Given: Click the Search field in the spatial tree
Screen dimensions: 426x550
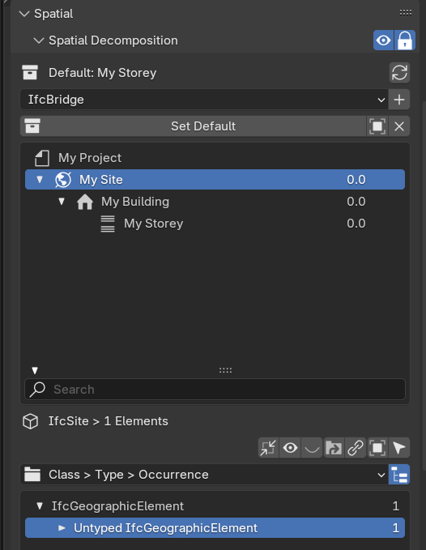Looking at the screenshot, I should point(215,390).
